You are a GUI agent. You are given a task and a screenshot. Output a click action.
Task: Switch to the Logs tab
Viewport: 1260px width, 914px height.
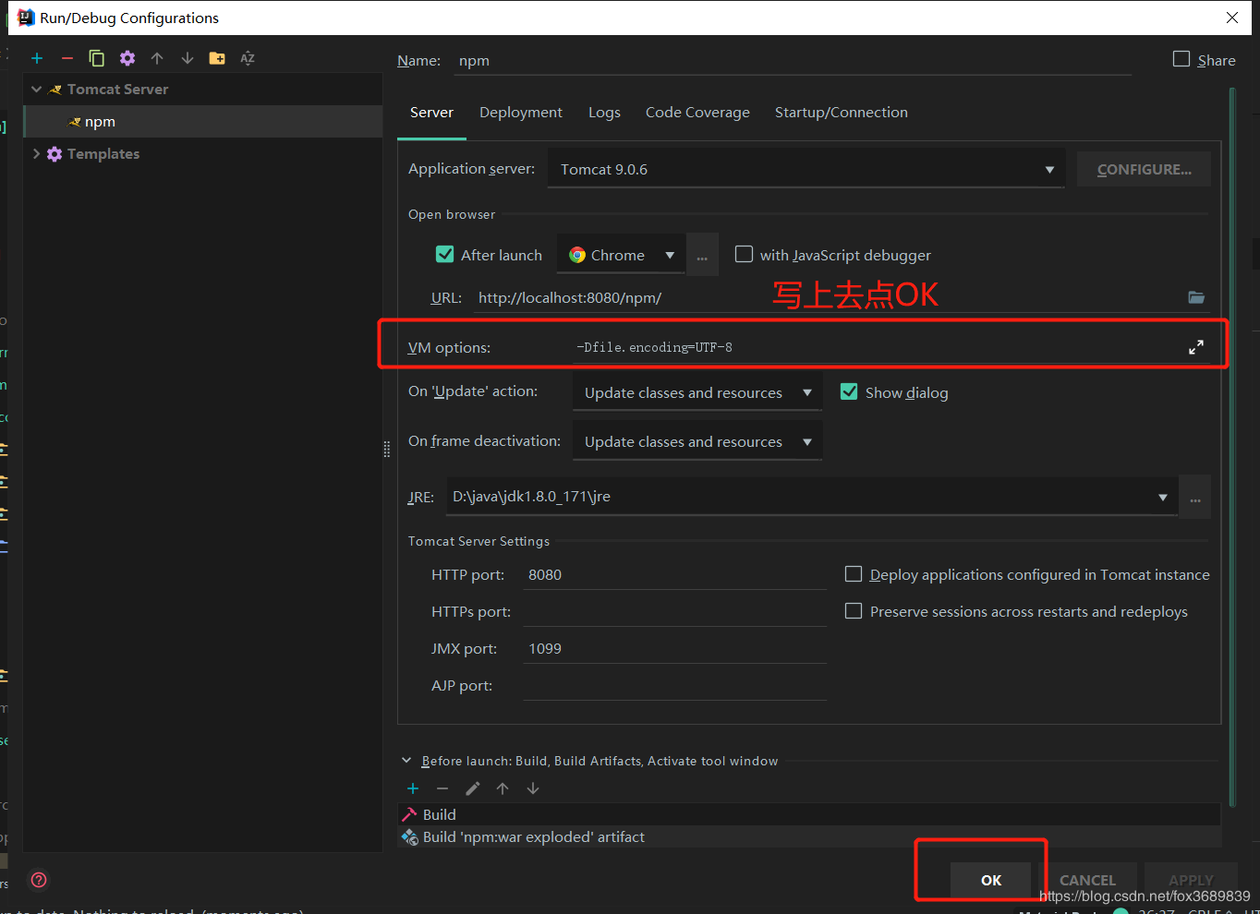[x=604, y=113]
